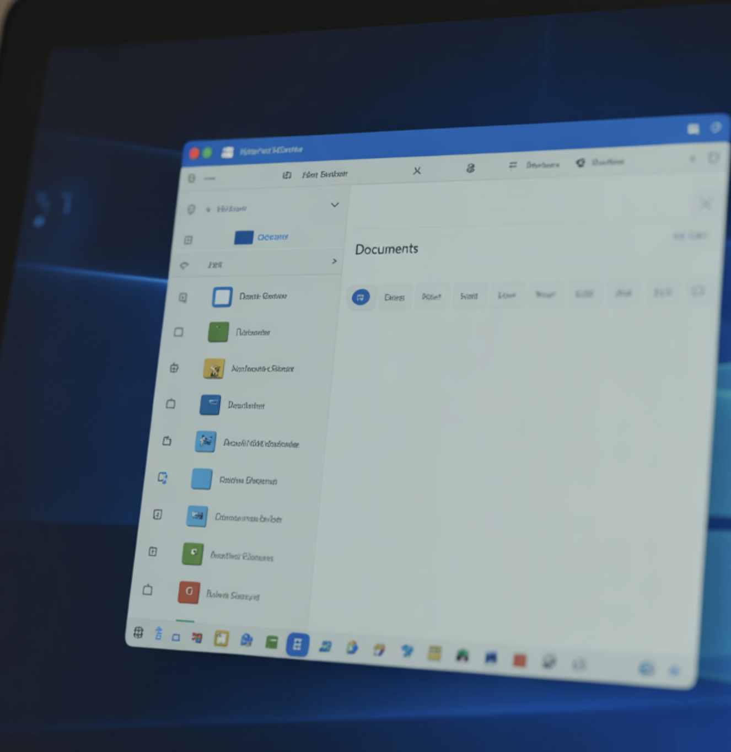Select the second filter chip under Documents
731x752 pixels.
[x=395, y=297]
